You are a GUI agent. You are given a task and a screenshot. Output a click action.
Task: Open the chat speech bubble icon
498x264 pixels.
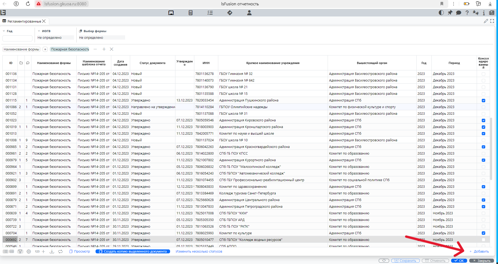[x=458, y=13]
